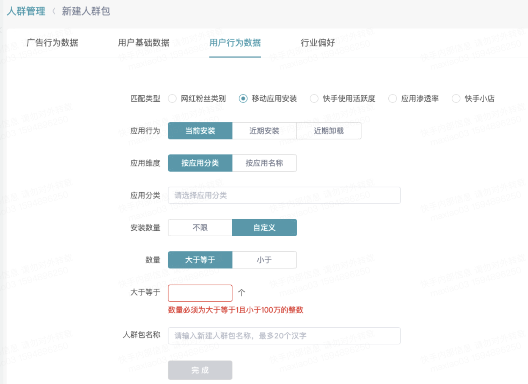528x384 pixels.
Task: Select the 用户行为数据 tab
Action: pos(235,43)
